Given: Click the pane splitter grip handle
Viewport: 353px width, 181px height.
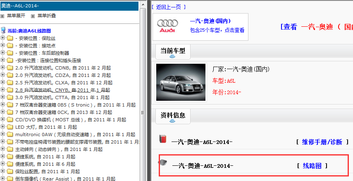Looking at the screenshot, I should (143, 113).
